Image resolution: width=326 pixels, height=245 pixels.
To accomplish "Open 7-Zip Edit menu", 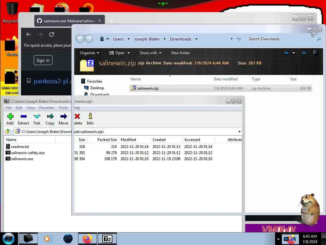I will [x=19, y=108].
